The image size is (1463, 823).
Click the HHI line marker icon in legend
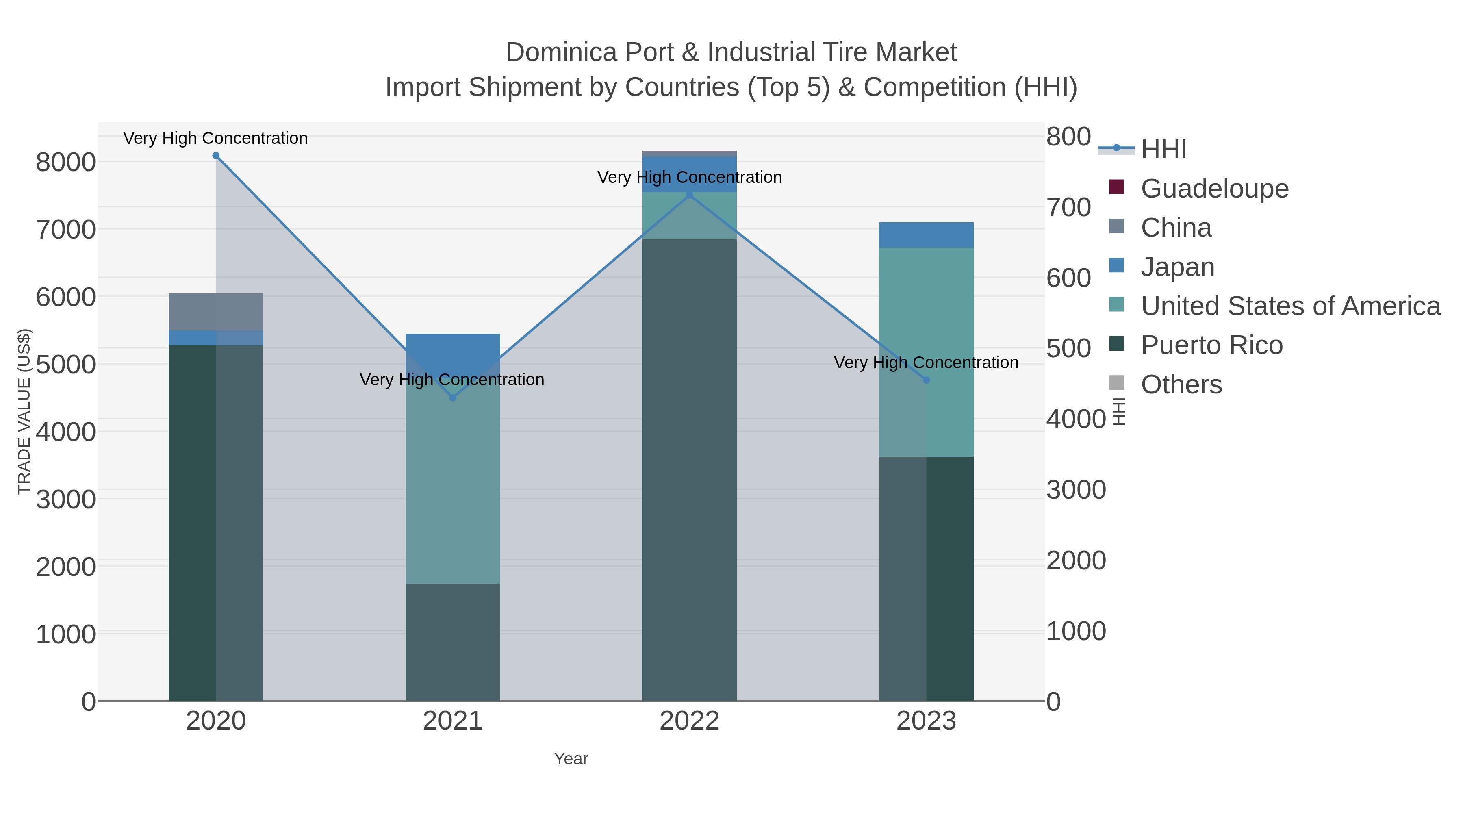click(x=1117, y=148)
